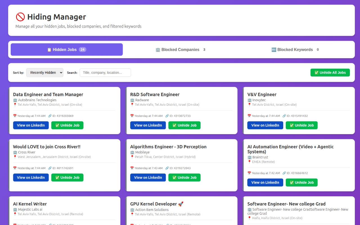Click the location pin icon under Radware
This screenshot has height=225, width=360.
(x=132, y=104)
